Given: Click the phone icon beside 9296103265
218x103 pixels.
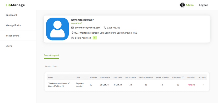Looking at the screenshot, I should click(105, 28).
